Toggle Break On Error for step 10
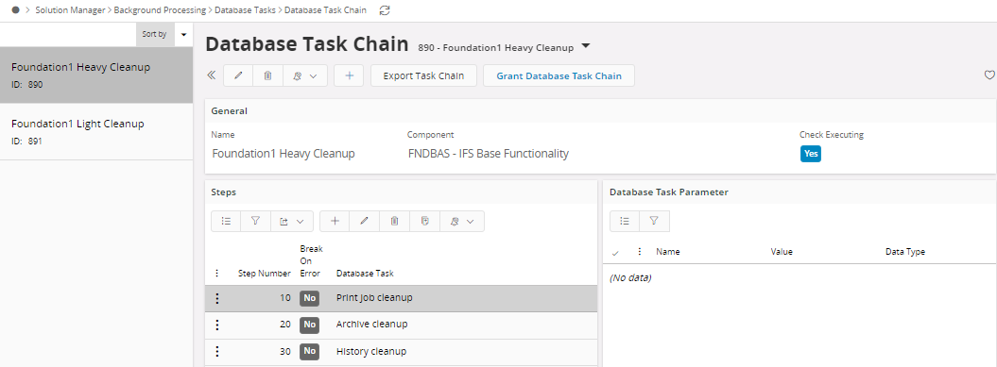997x367 pixels. tap(309, 298)
